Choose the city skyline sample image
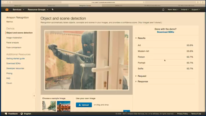Viewport: 206px width, 116px height. point(64,106)
